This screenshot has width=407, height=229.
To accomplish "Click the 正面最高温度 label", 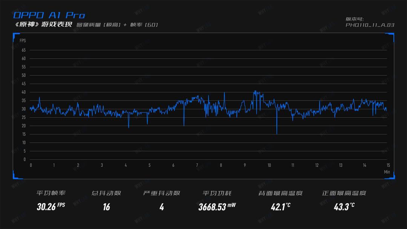I will [x=344, y=193].
